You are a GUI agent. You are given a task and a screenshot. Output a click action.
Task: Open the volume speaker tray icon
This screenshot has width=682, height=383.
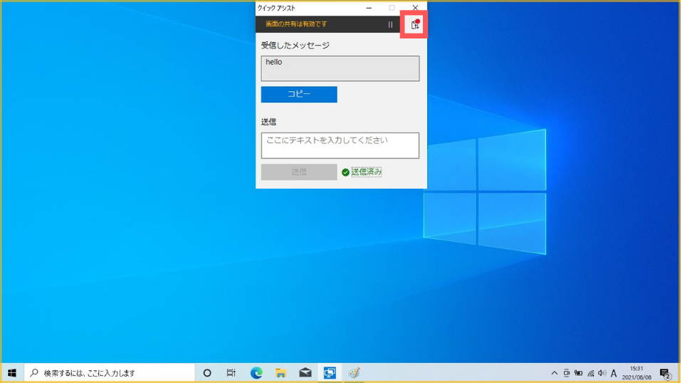click(602, 373)
